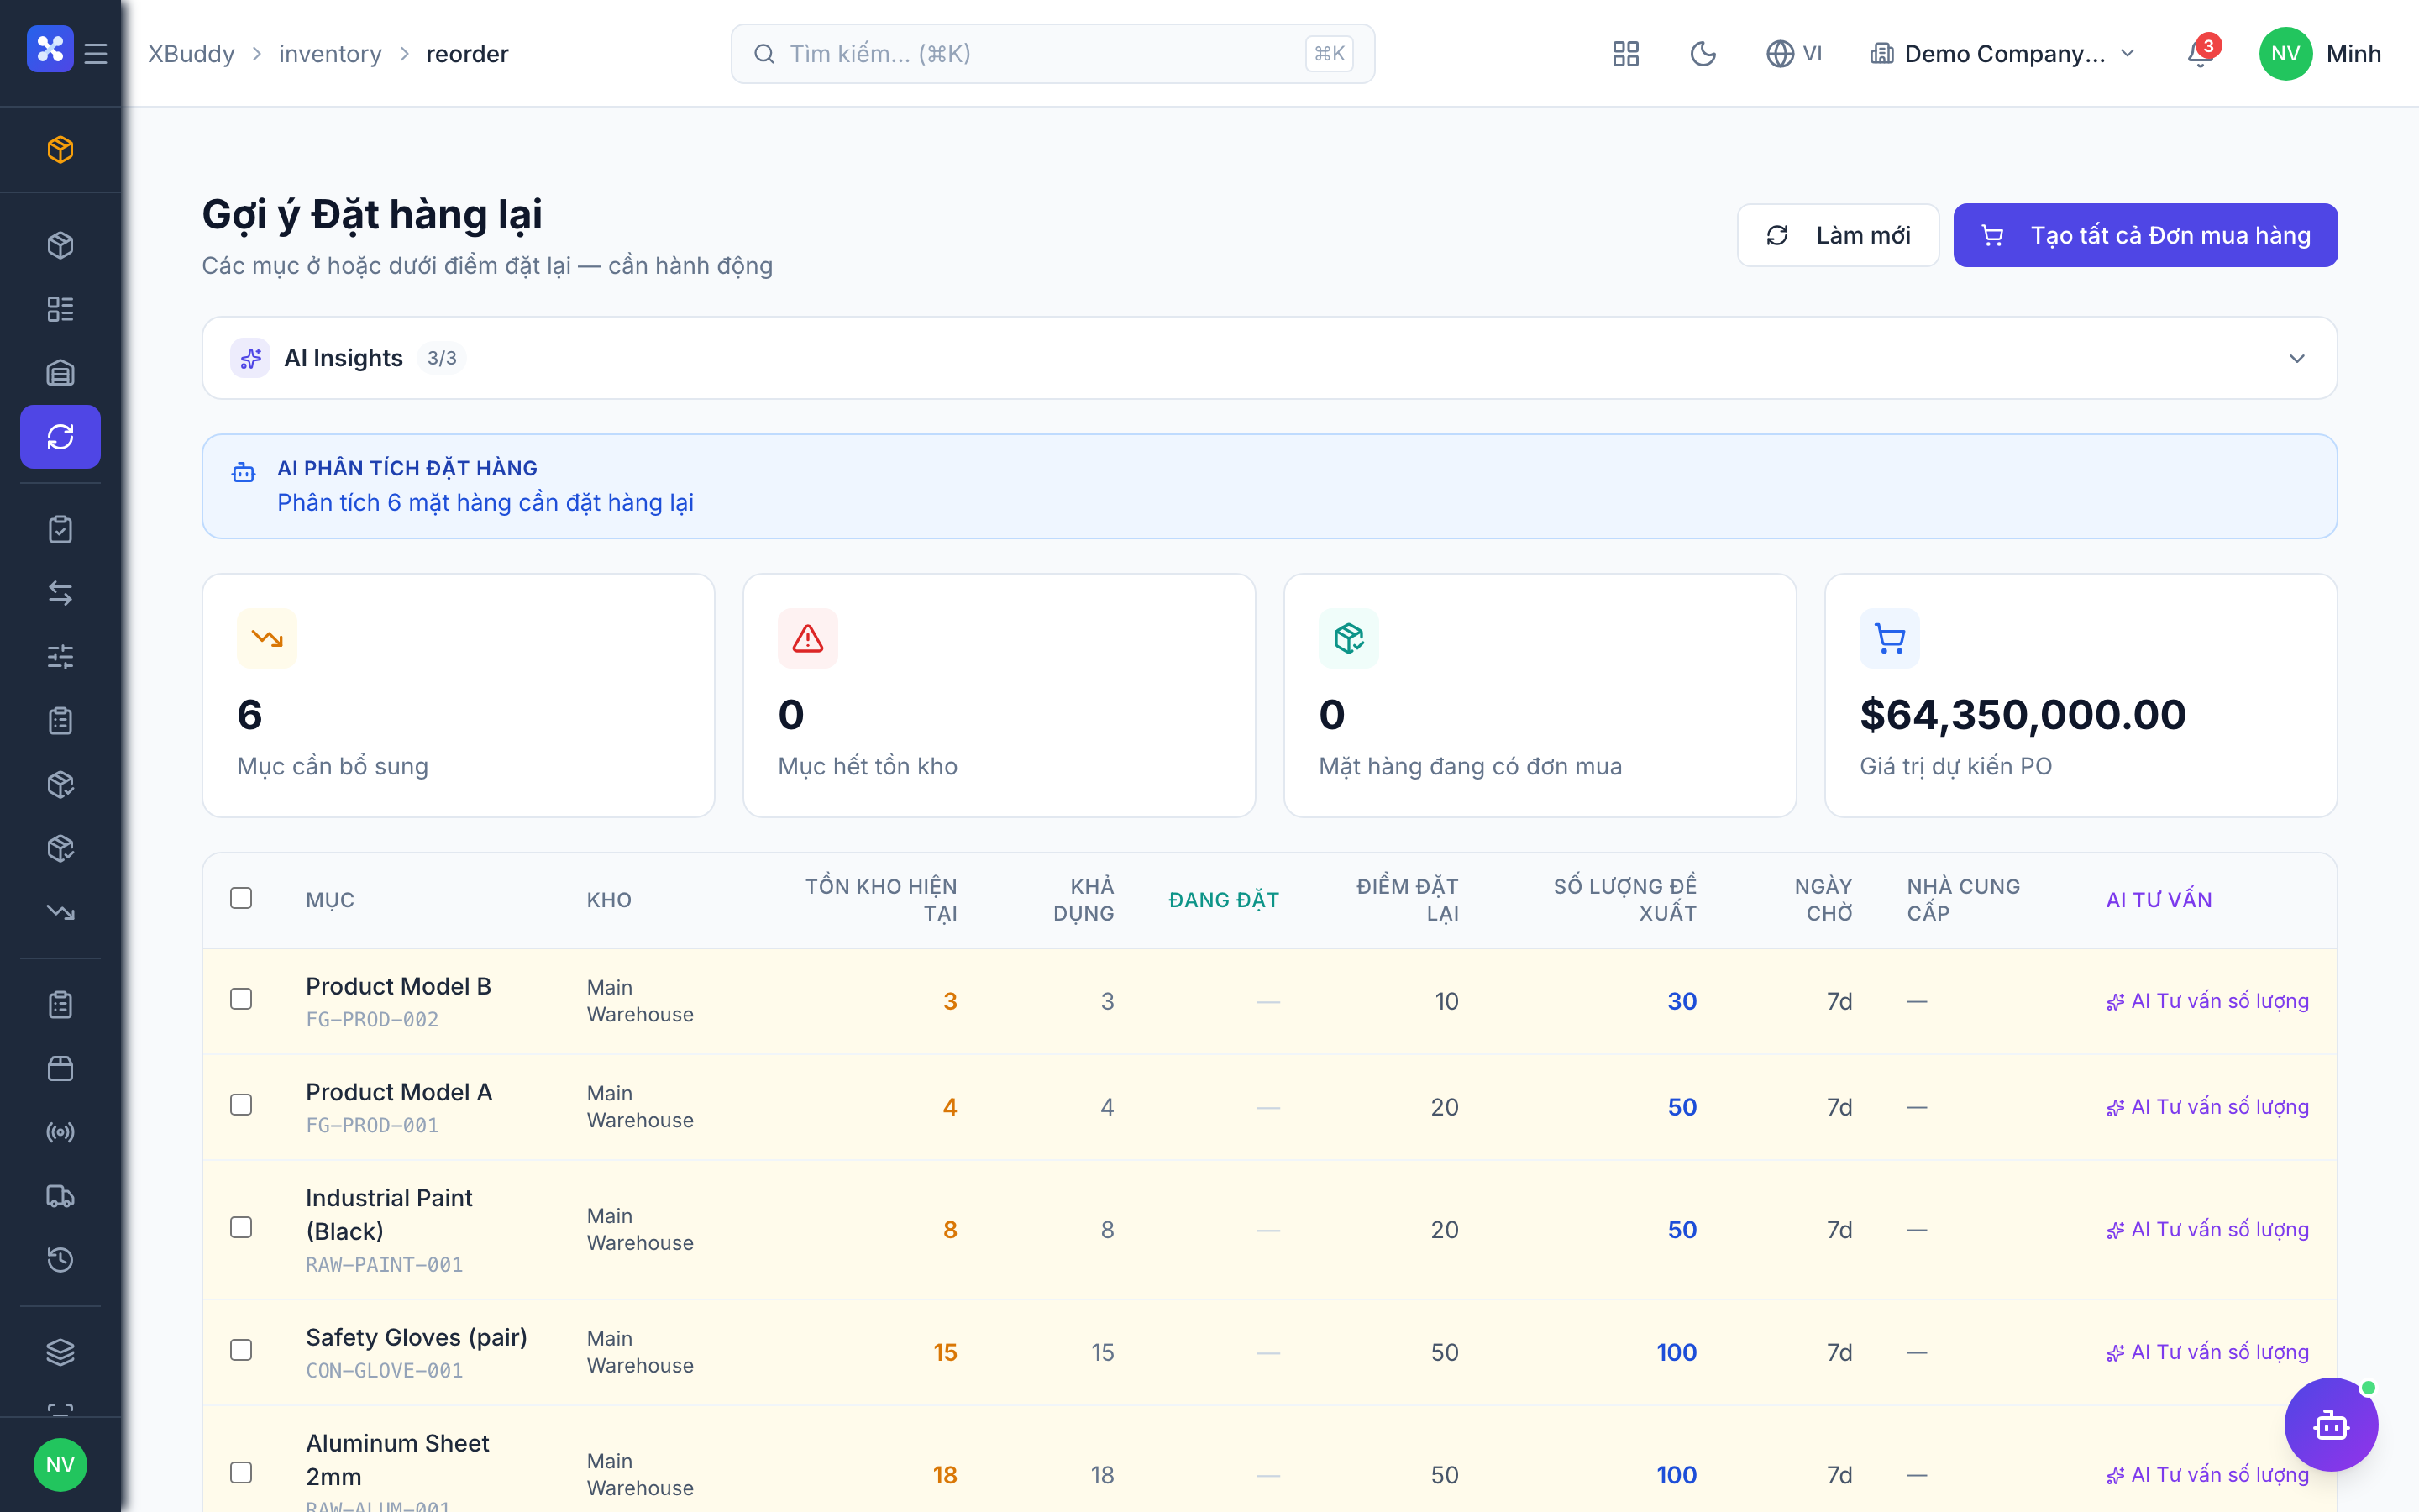The image size is (2419, 1512).
Task: Open the AI chatbot floating button
Action: tap(2331, 1425)
